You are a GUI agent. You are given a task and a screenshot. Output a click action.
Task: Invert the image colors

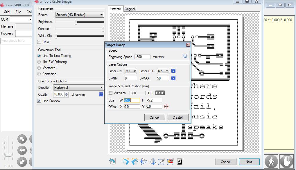coord(179,161)
